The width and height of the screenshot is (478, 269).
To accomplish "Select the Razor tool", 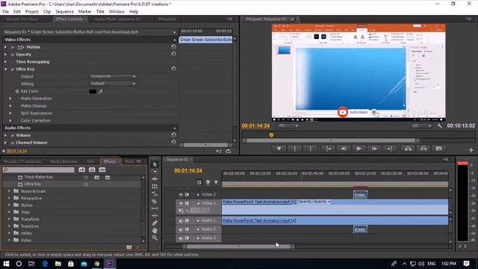I will coord(155,201).
